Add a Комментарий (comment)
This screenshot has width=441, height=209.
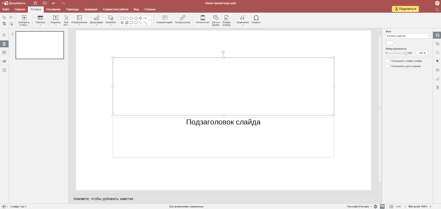pos(165,20)
